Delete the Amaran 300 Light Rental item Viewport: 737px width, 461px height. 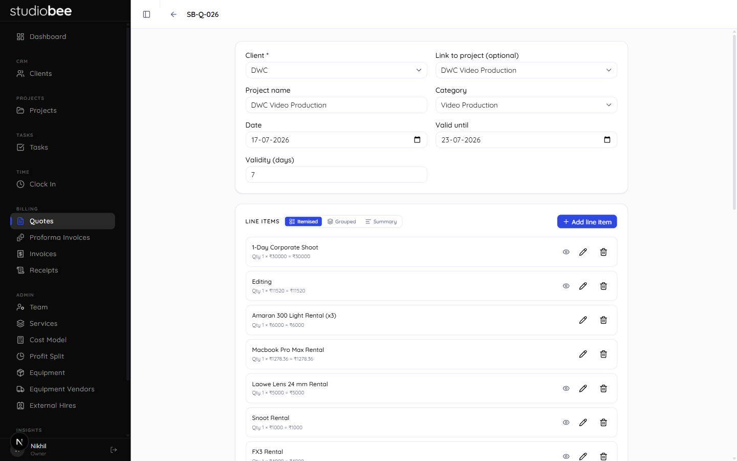603,320
